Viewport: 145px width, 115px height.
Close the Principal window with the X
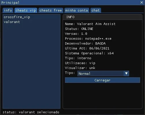point(142,3)
